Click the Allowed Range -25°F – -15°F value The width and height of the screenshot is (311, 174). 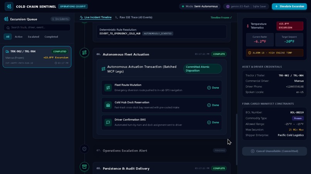click(x=294, y=124)
